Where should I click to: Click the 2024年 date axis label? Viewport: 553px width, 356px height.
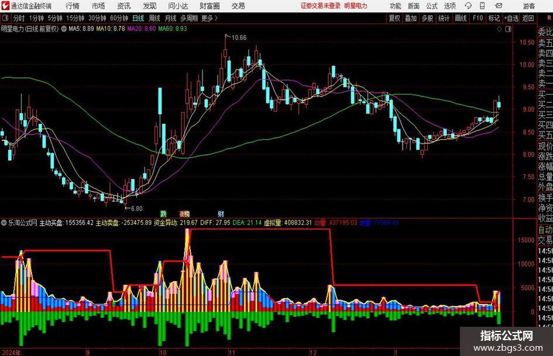[11, 352]
